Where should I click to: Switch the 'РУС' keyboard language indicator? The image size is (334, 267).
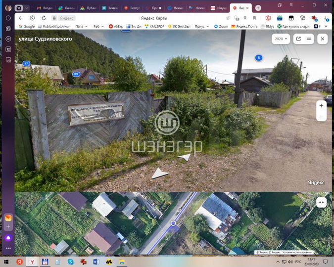(298, 262)
